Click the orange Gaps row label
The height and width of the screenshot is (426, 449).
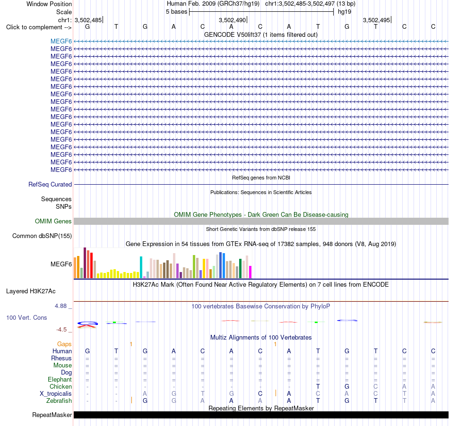64,344
